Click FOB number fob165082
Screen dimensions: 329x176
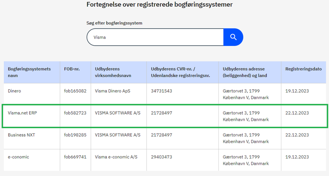[x=75, y=91]
